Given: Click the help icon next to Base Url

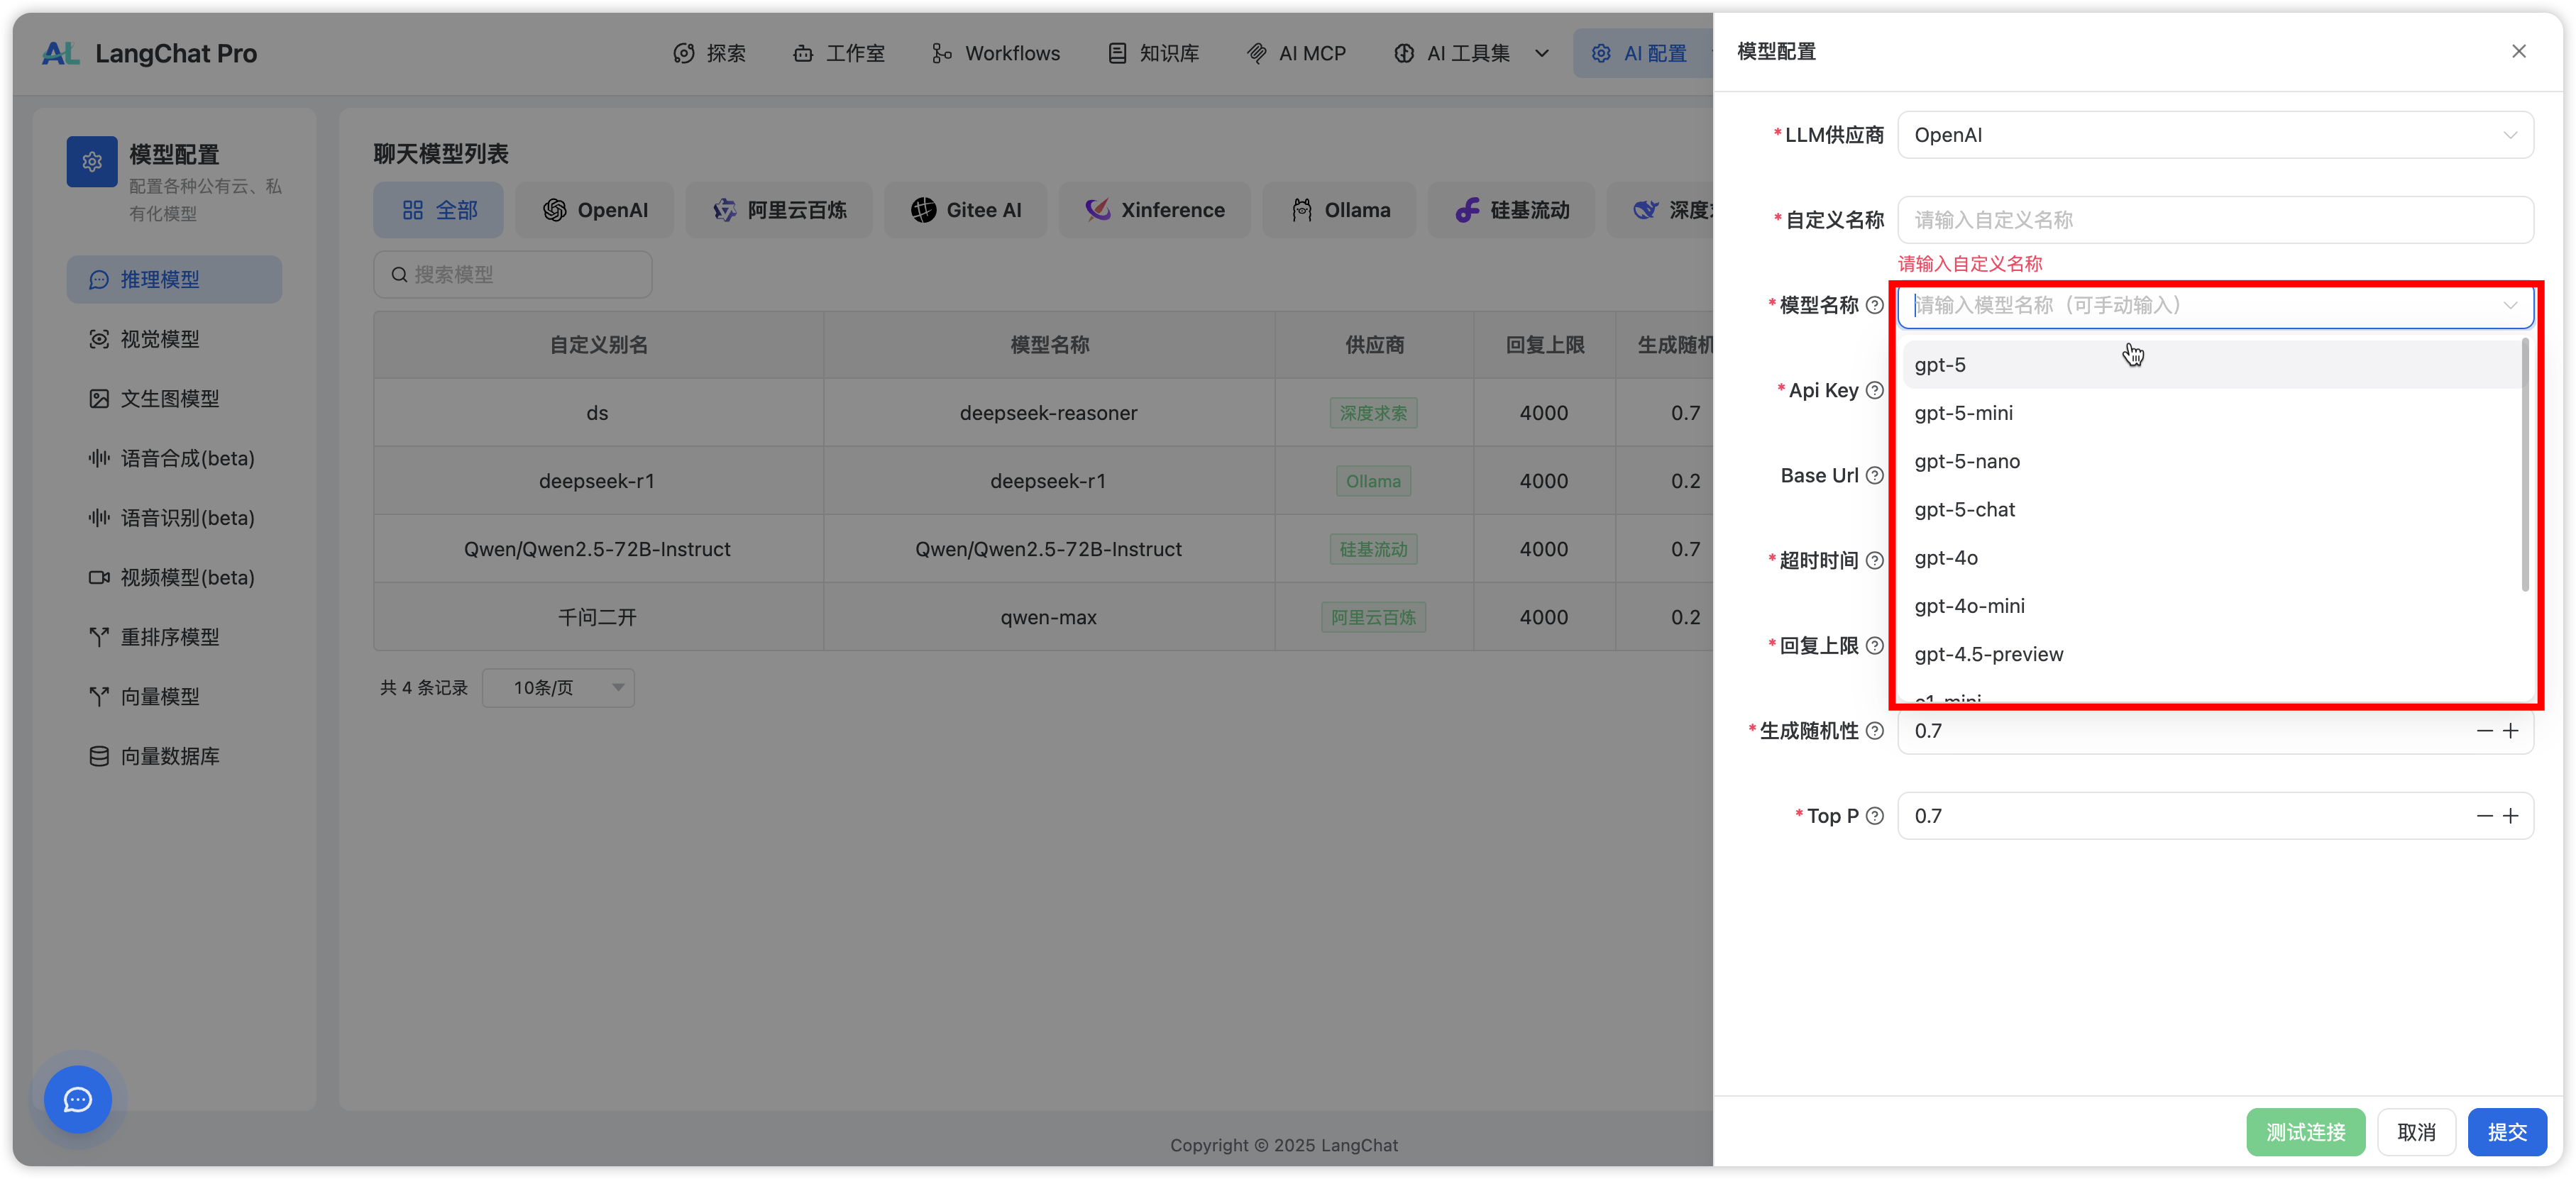Looking at the screenshot, I should 1875,475.
